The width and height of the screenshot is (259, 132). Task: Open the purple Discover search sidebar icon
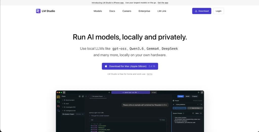pyautogui.click(x=58, y=111)
